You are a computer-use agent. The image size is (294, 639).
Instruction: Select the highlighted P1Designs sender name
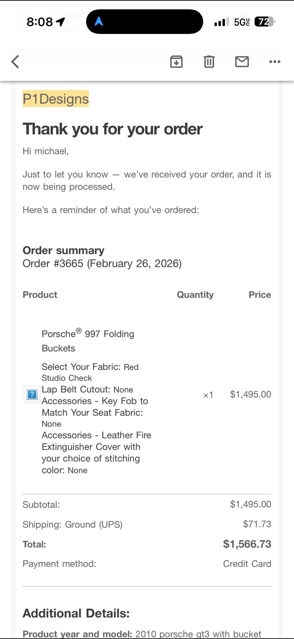coord(56,99)
